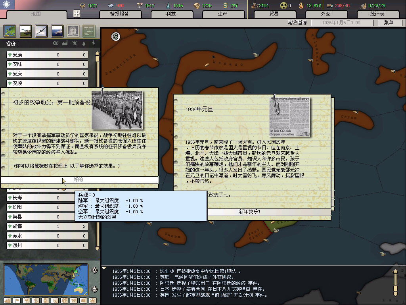Open the 科技 technology tab
Screen dimensions: 406x305
click(x=171, y=14)
